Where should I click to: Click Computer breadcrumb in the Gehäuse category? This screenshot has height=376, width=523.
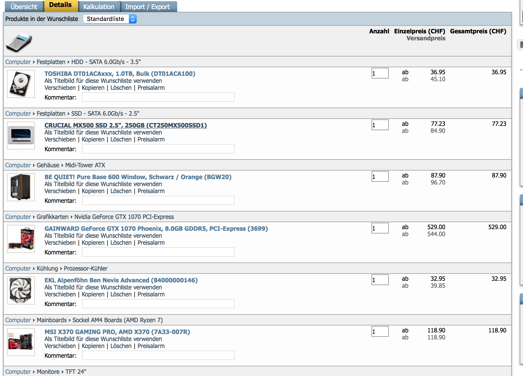click(18, 165)
